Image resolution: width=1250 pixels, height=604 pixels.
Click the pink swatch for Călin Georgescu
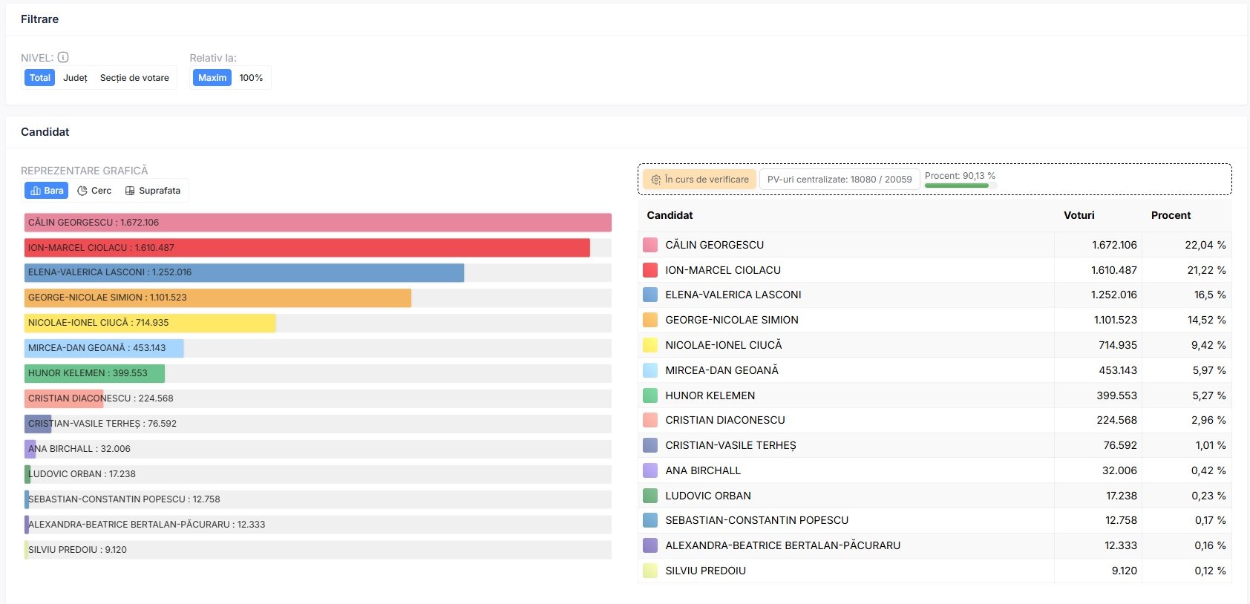pos(650,245)
